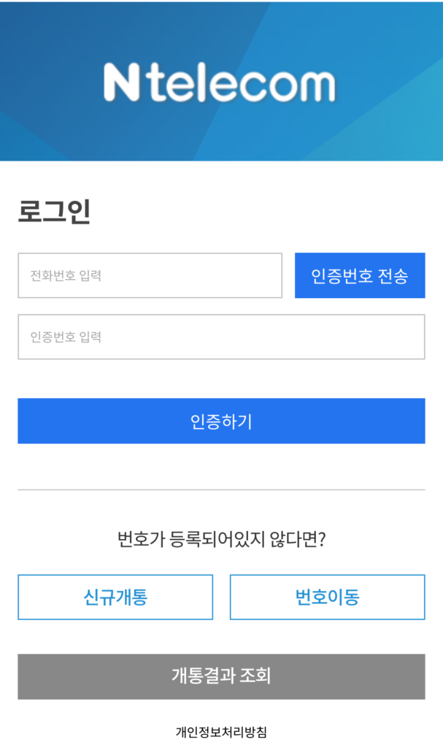
Task: Click the 로그인 heading
Action: click(54, 212)
